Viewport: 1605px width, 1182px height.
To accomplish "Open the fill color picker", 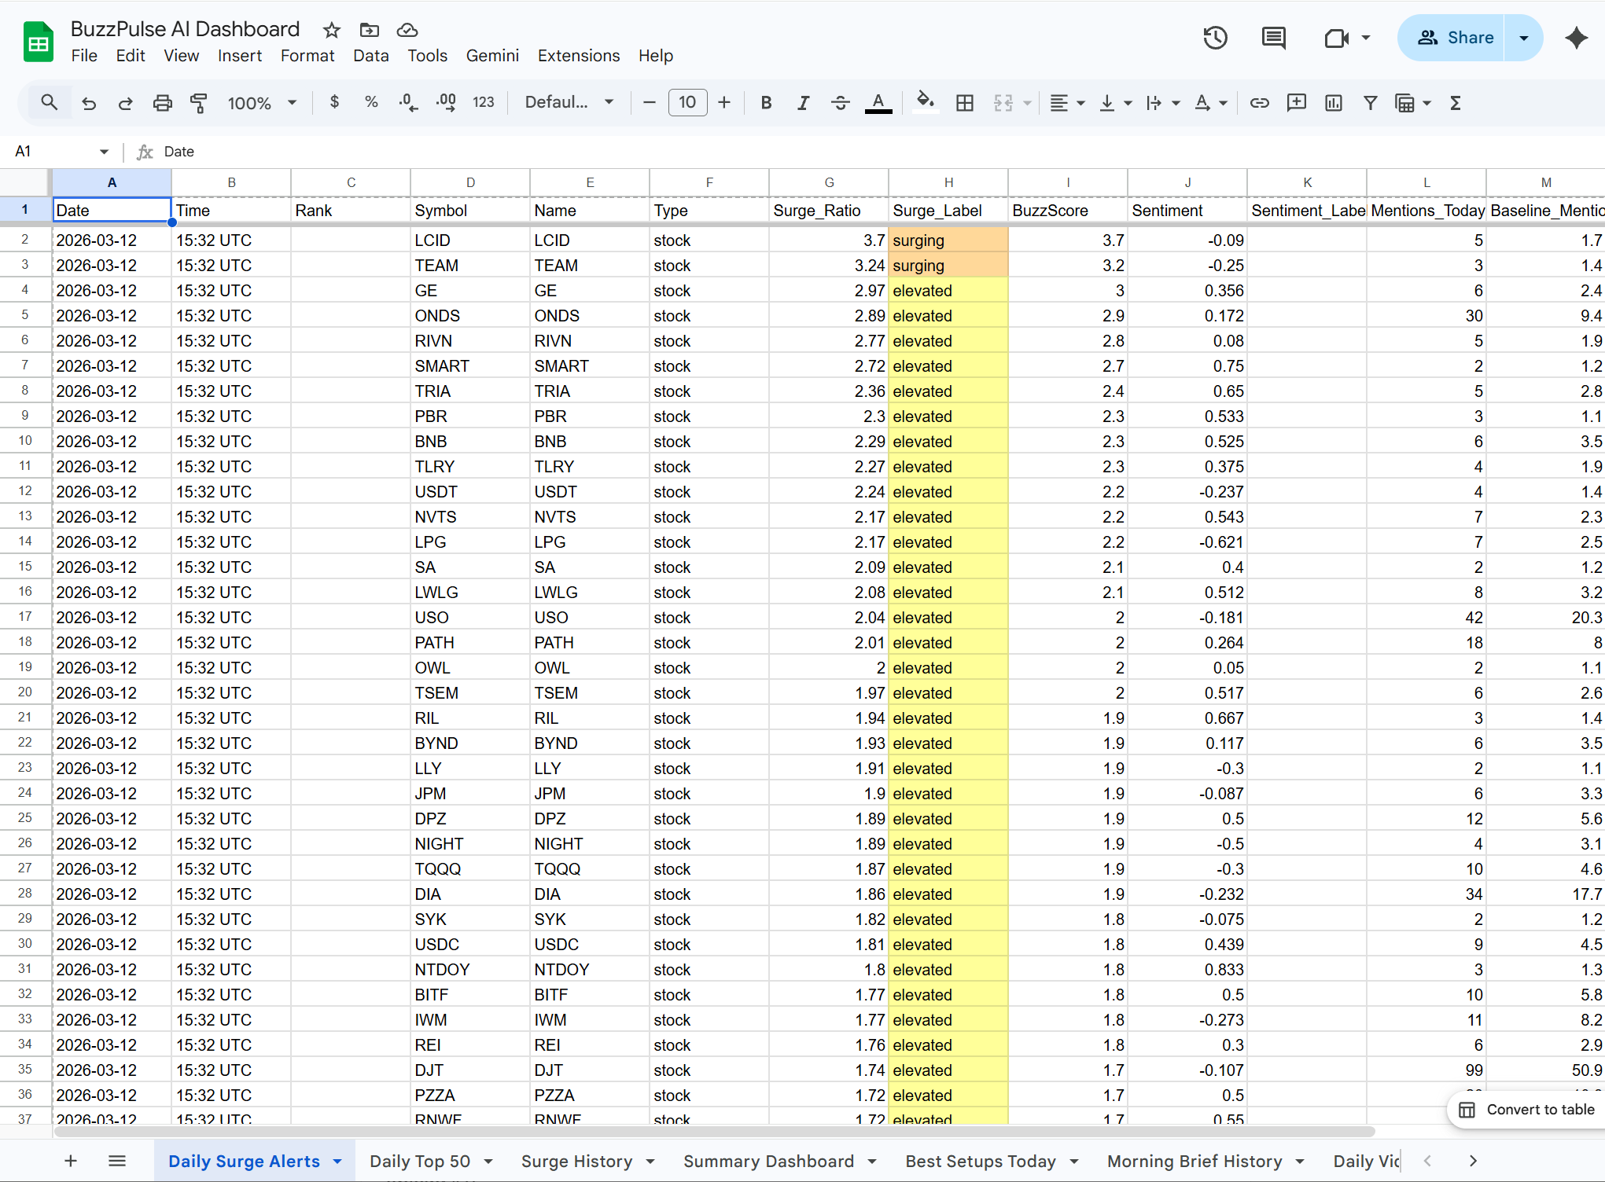I will click(926, 102).
